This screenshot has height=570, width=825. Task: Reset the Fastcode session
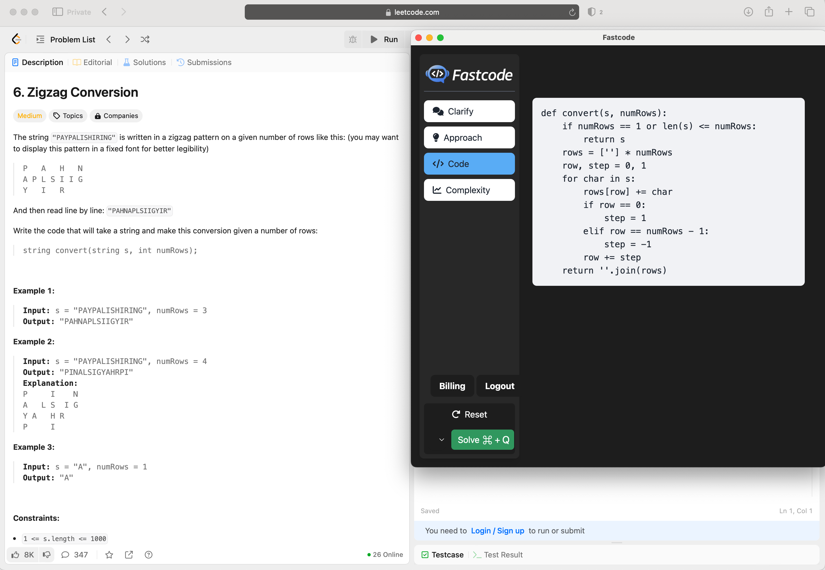(469, 415)
